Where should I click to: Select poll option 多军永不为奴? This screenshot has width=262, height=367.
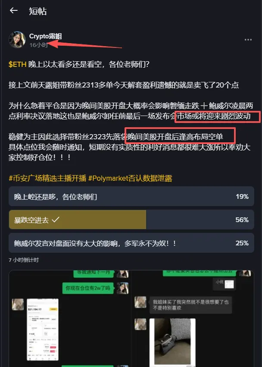(131, 243)
